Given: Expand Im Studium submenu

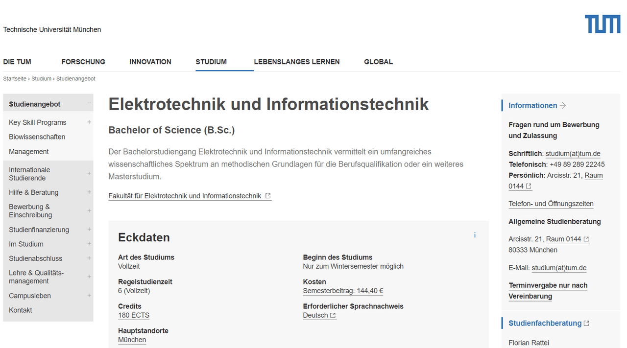Looking at the screenshot, I should pos(89,243).
